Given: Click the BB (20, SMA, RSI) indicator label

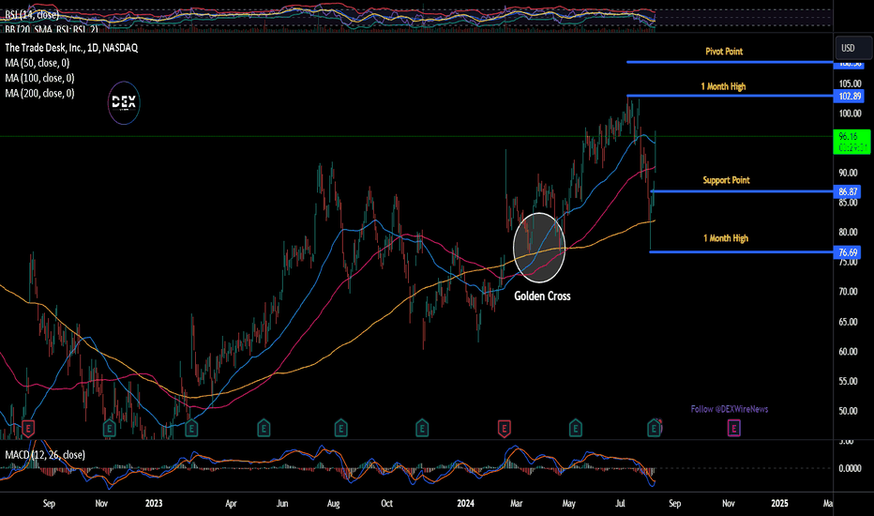Looking at the screenshot, I should tap(52, 30).
